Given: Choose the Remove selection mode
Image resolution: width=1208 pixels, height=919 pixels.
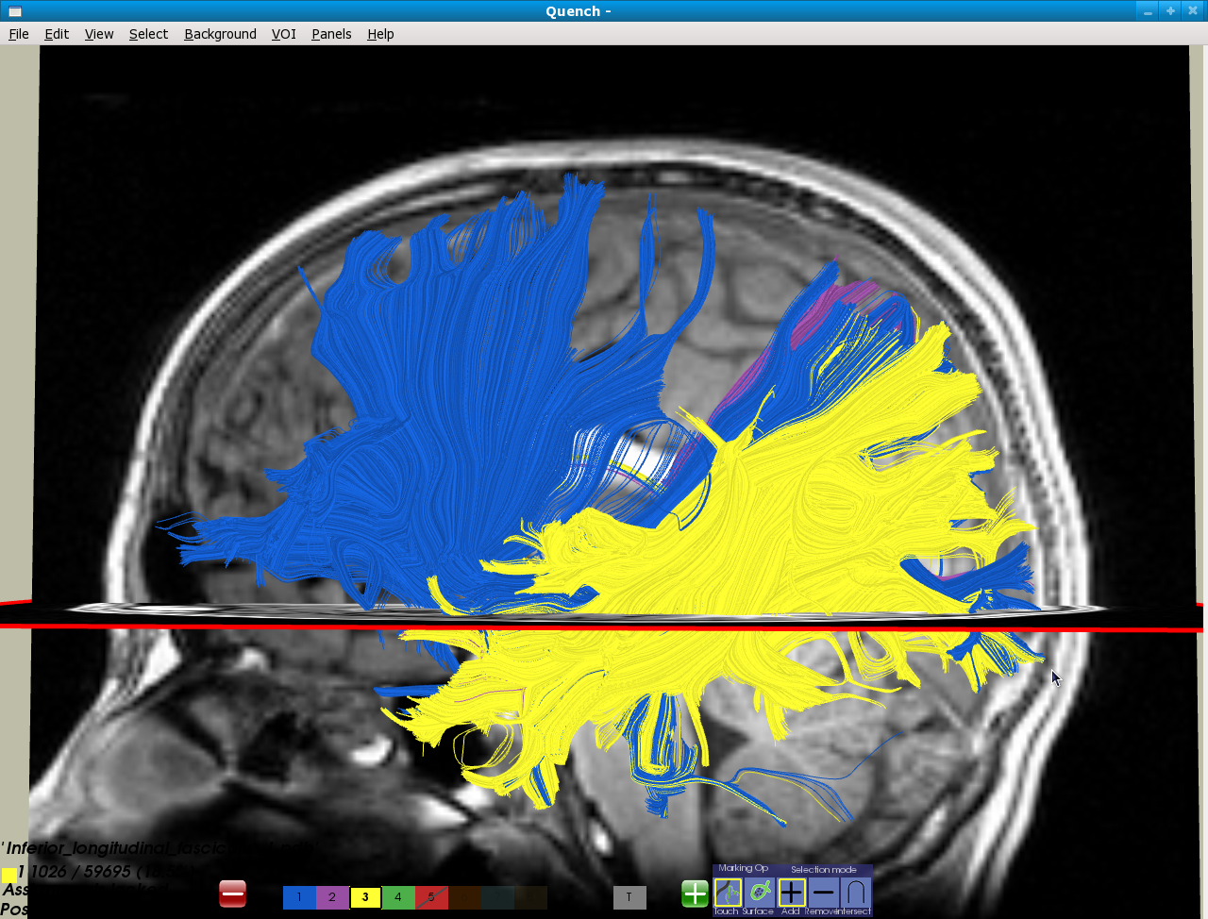Looking at the screenshot, I should pyautogui.click(x=823, y=893).
